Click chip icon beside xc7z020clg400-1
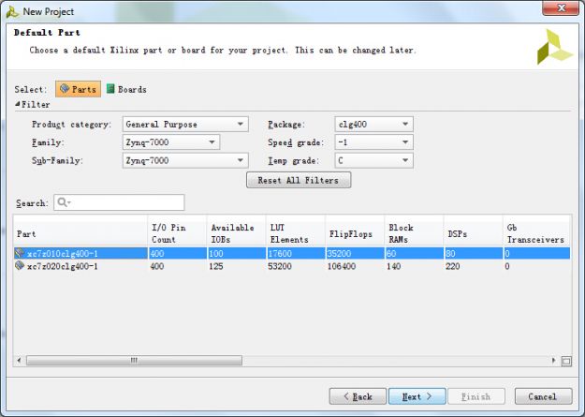 click(20, 266)
